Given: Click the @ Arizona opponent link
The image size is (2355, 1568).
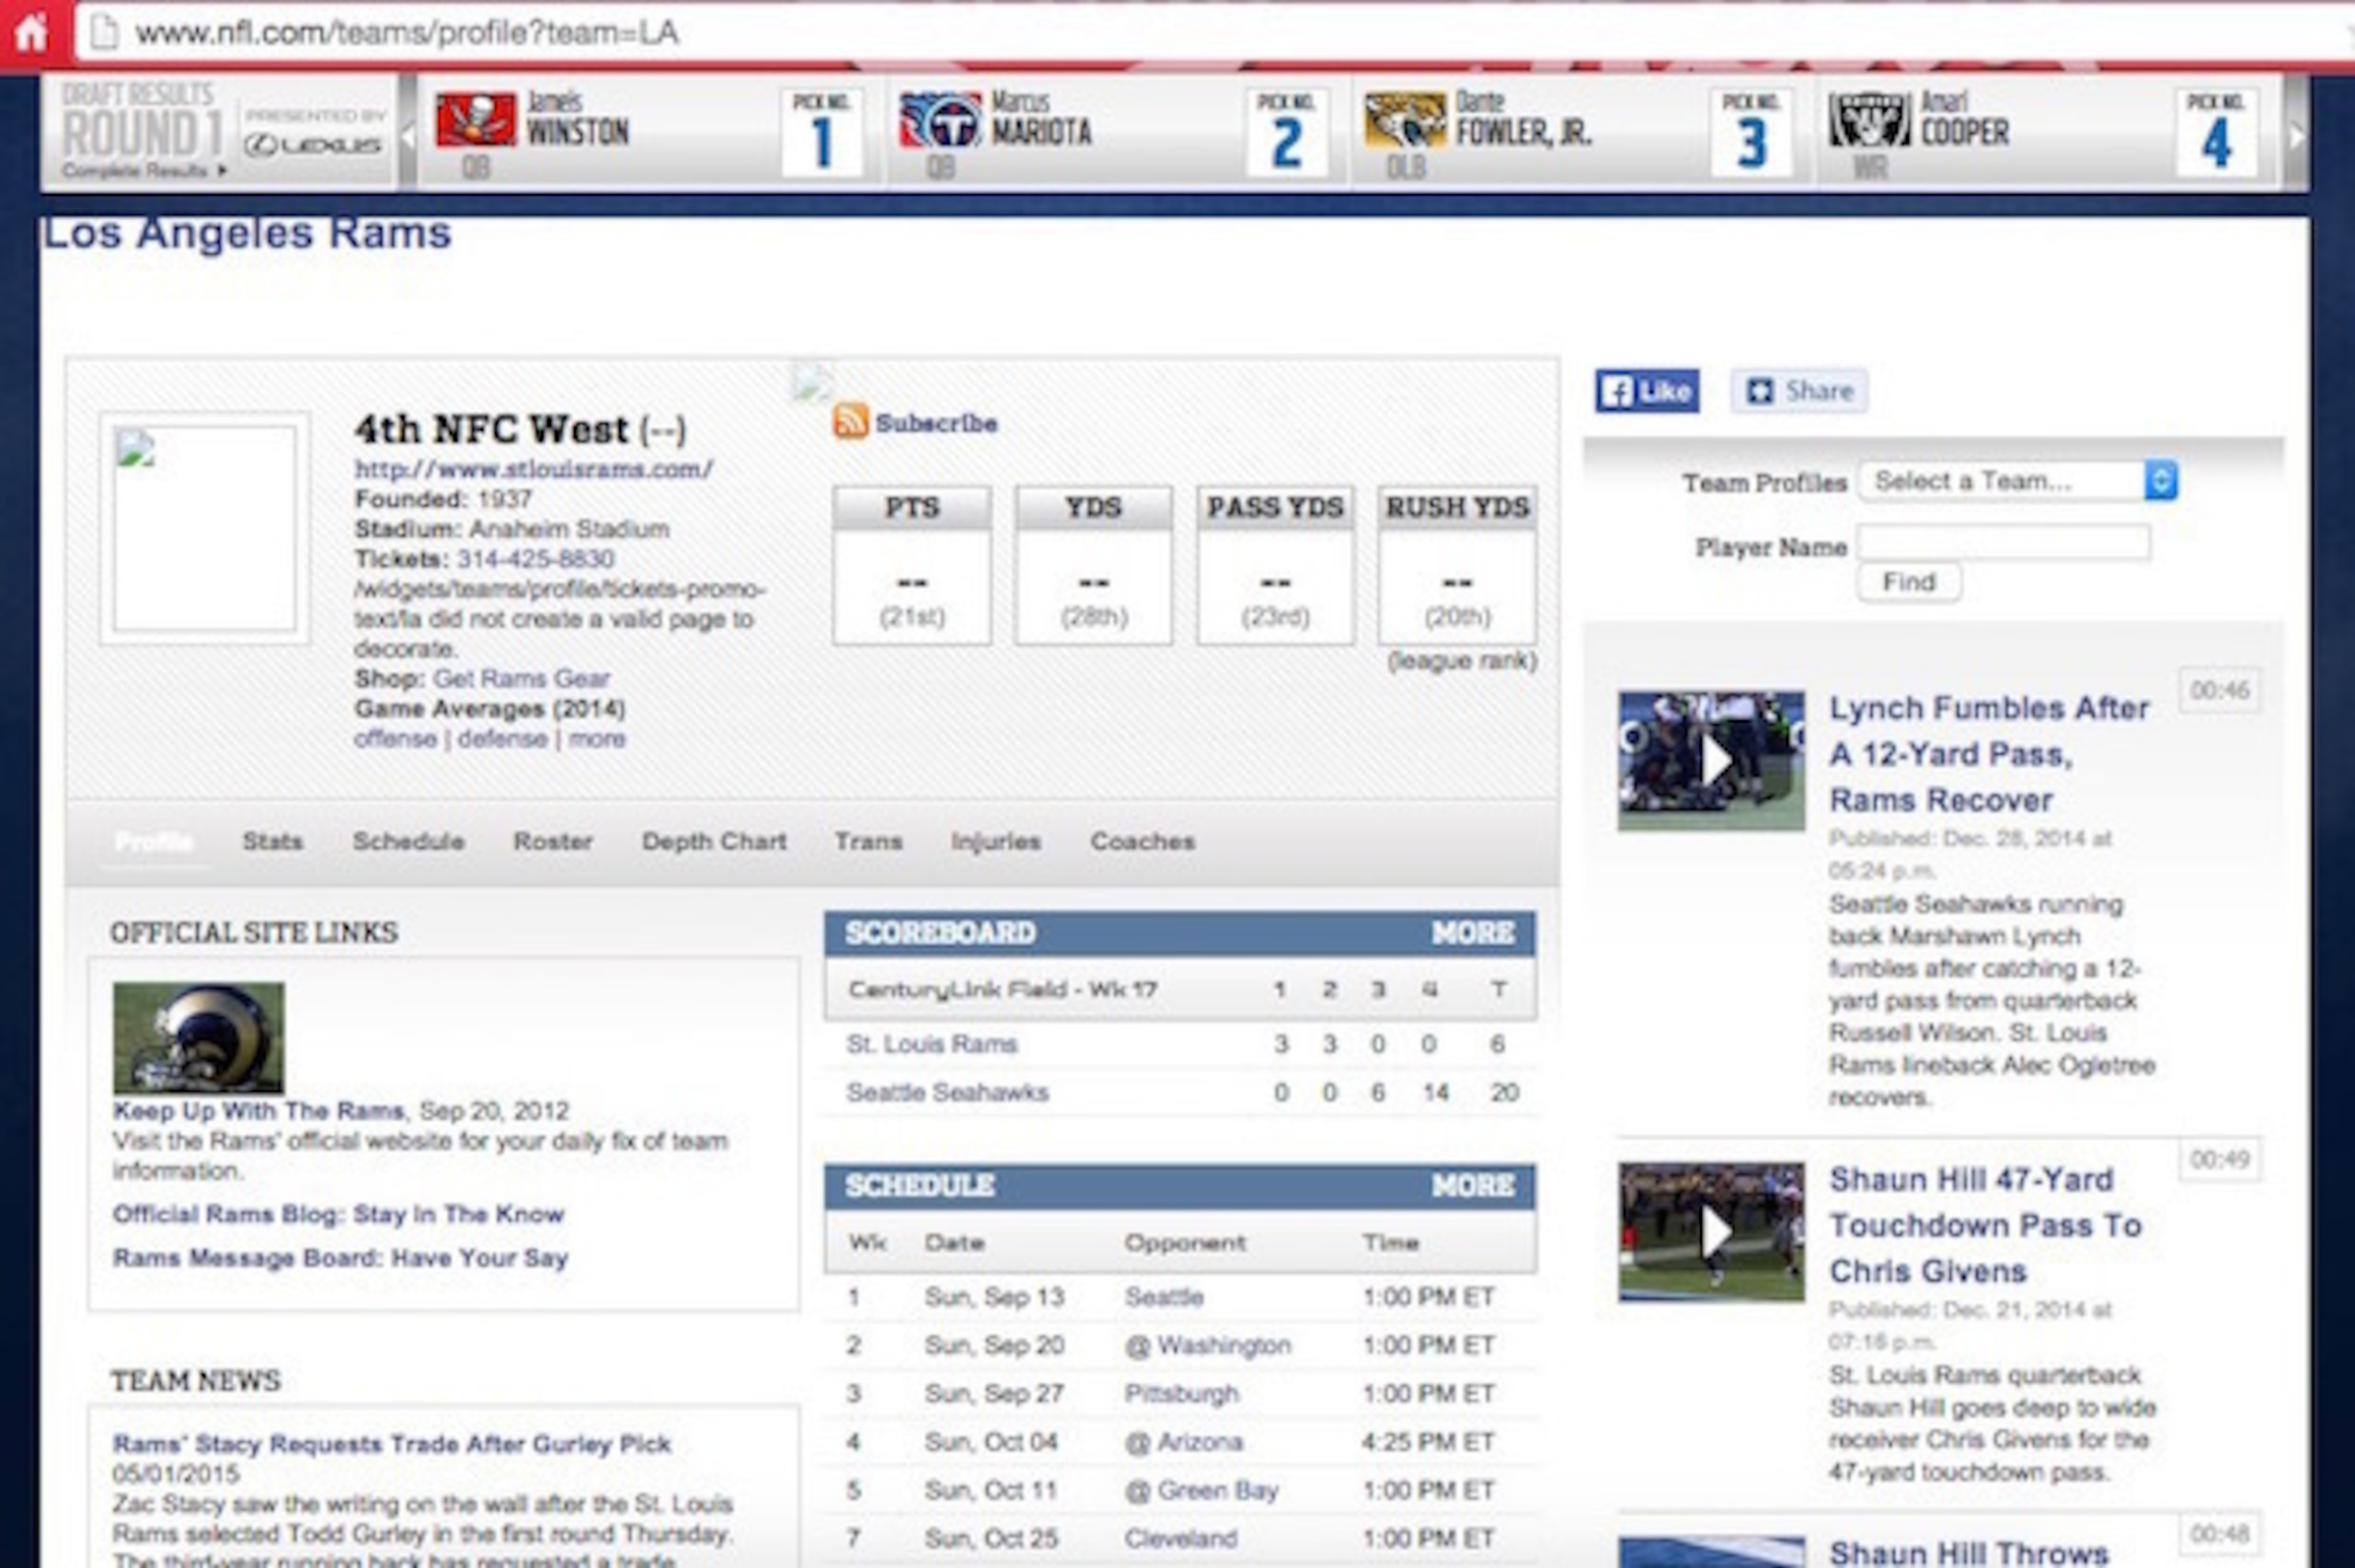Looking at the screenshot, I should pos(1184,1442).
